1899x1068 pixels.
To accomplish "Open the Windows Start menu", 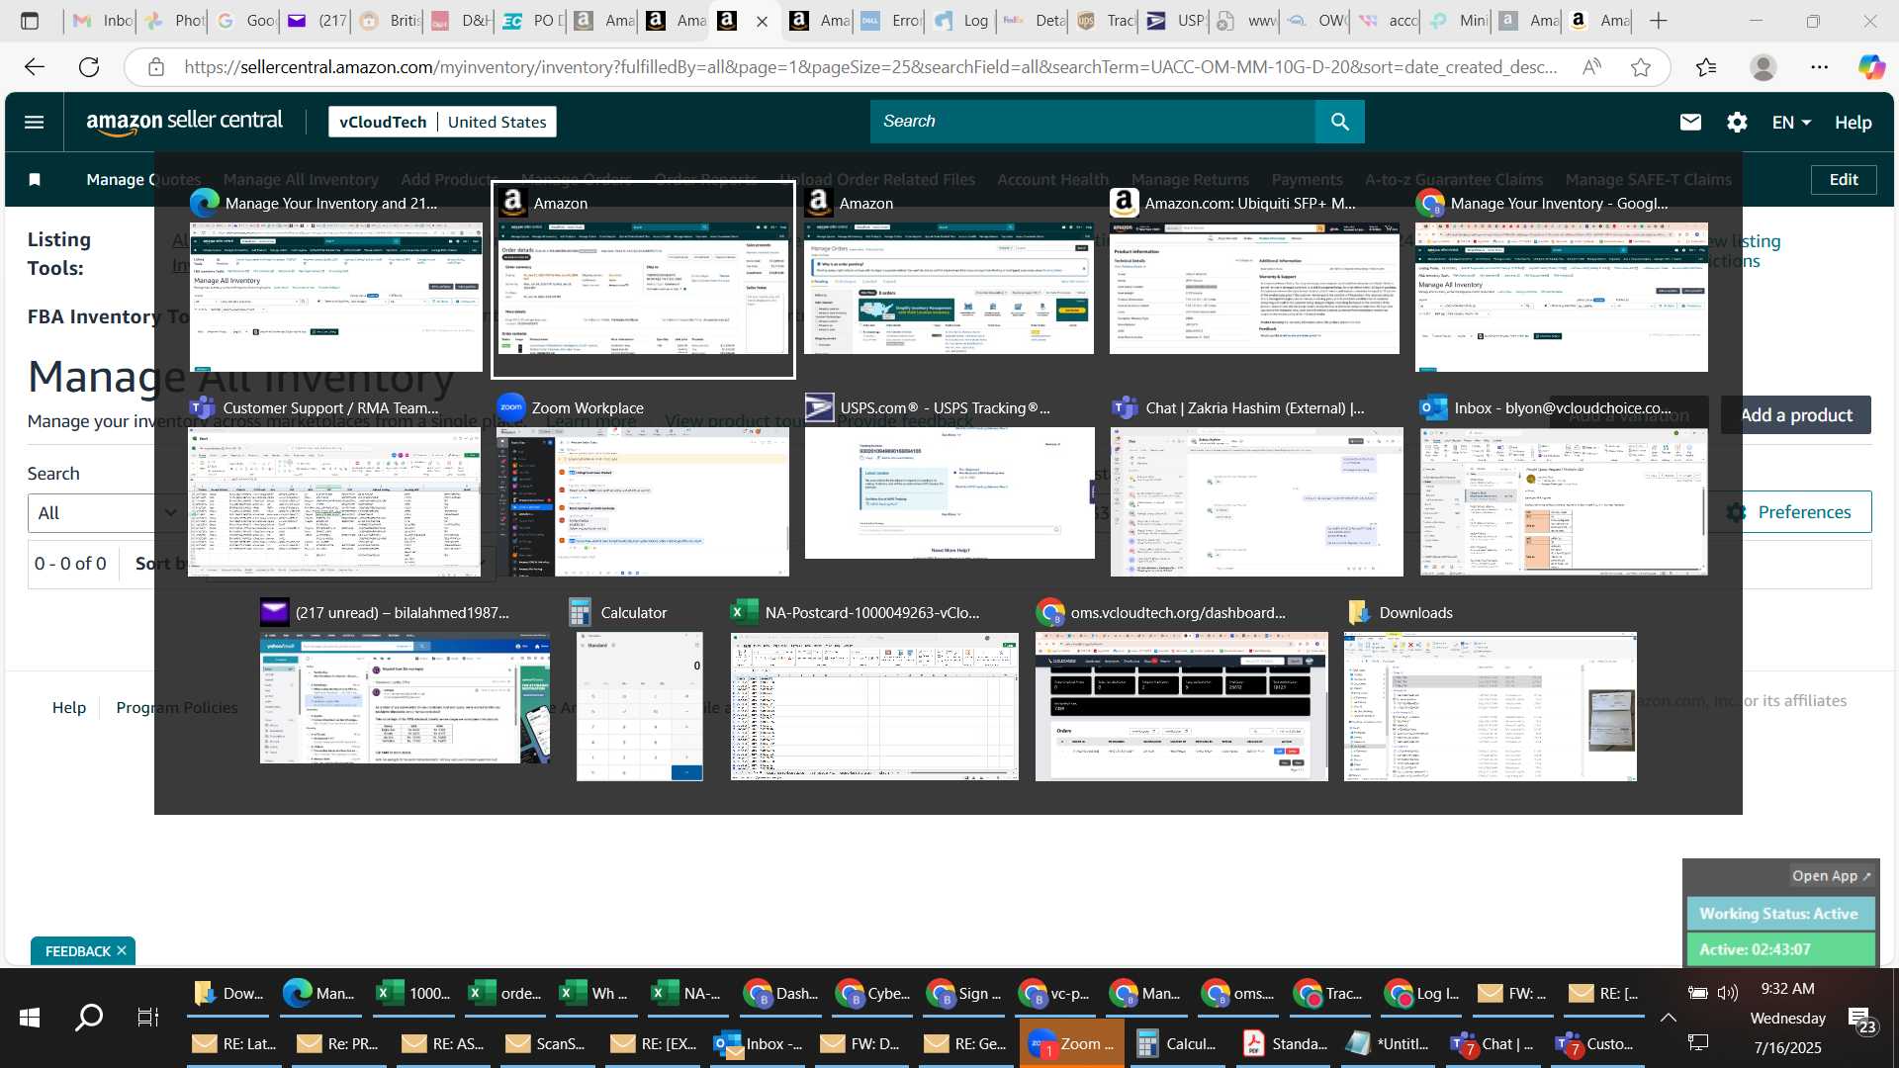I will point(30,1017).
